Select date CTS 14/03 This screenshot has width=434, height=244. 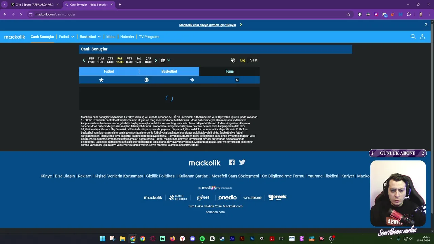click(111, 60)
